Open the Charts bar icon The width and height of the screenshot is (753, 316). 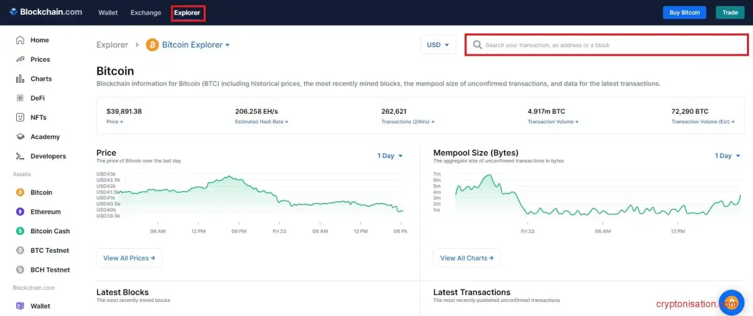click(19, 79)
